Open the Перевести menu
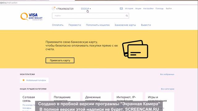198x111 pixels. click(75, 25)
